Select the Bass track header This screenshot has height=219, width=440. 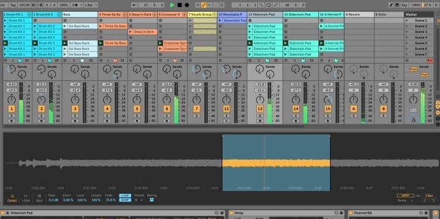point(80,14)
